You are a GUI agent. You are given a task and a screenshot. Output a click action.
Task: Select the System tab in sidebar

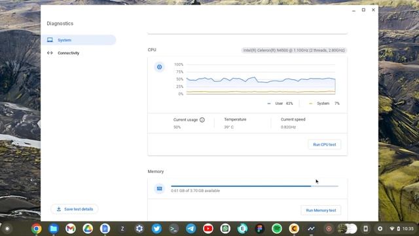[79, 40]
